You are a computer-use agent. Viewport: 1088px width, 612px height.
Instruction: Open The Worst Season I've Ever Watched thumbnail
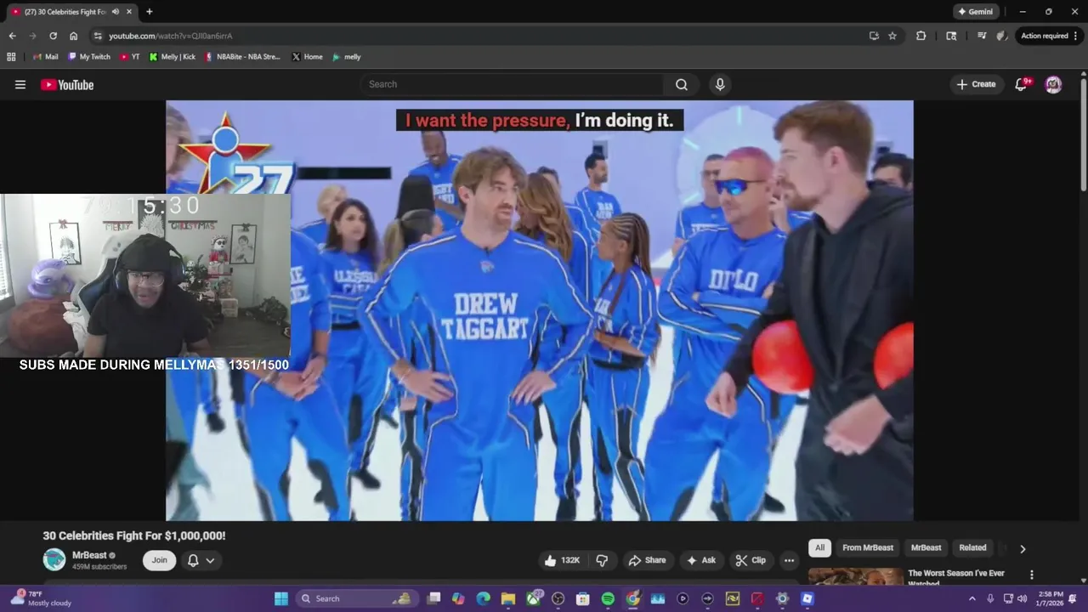point(855,576)
